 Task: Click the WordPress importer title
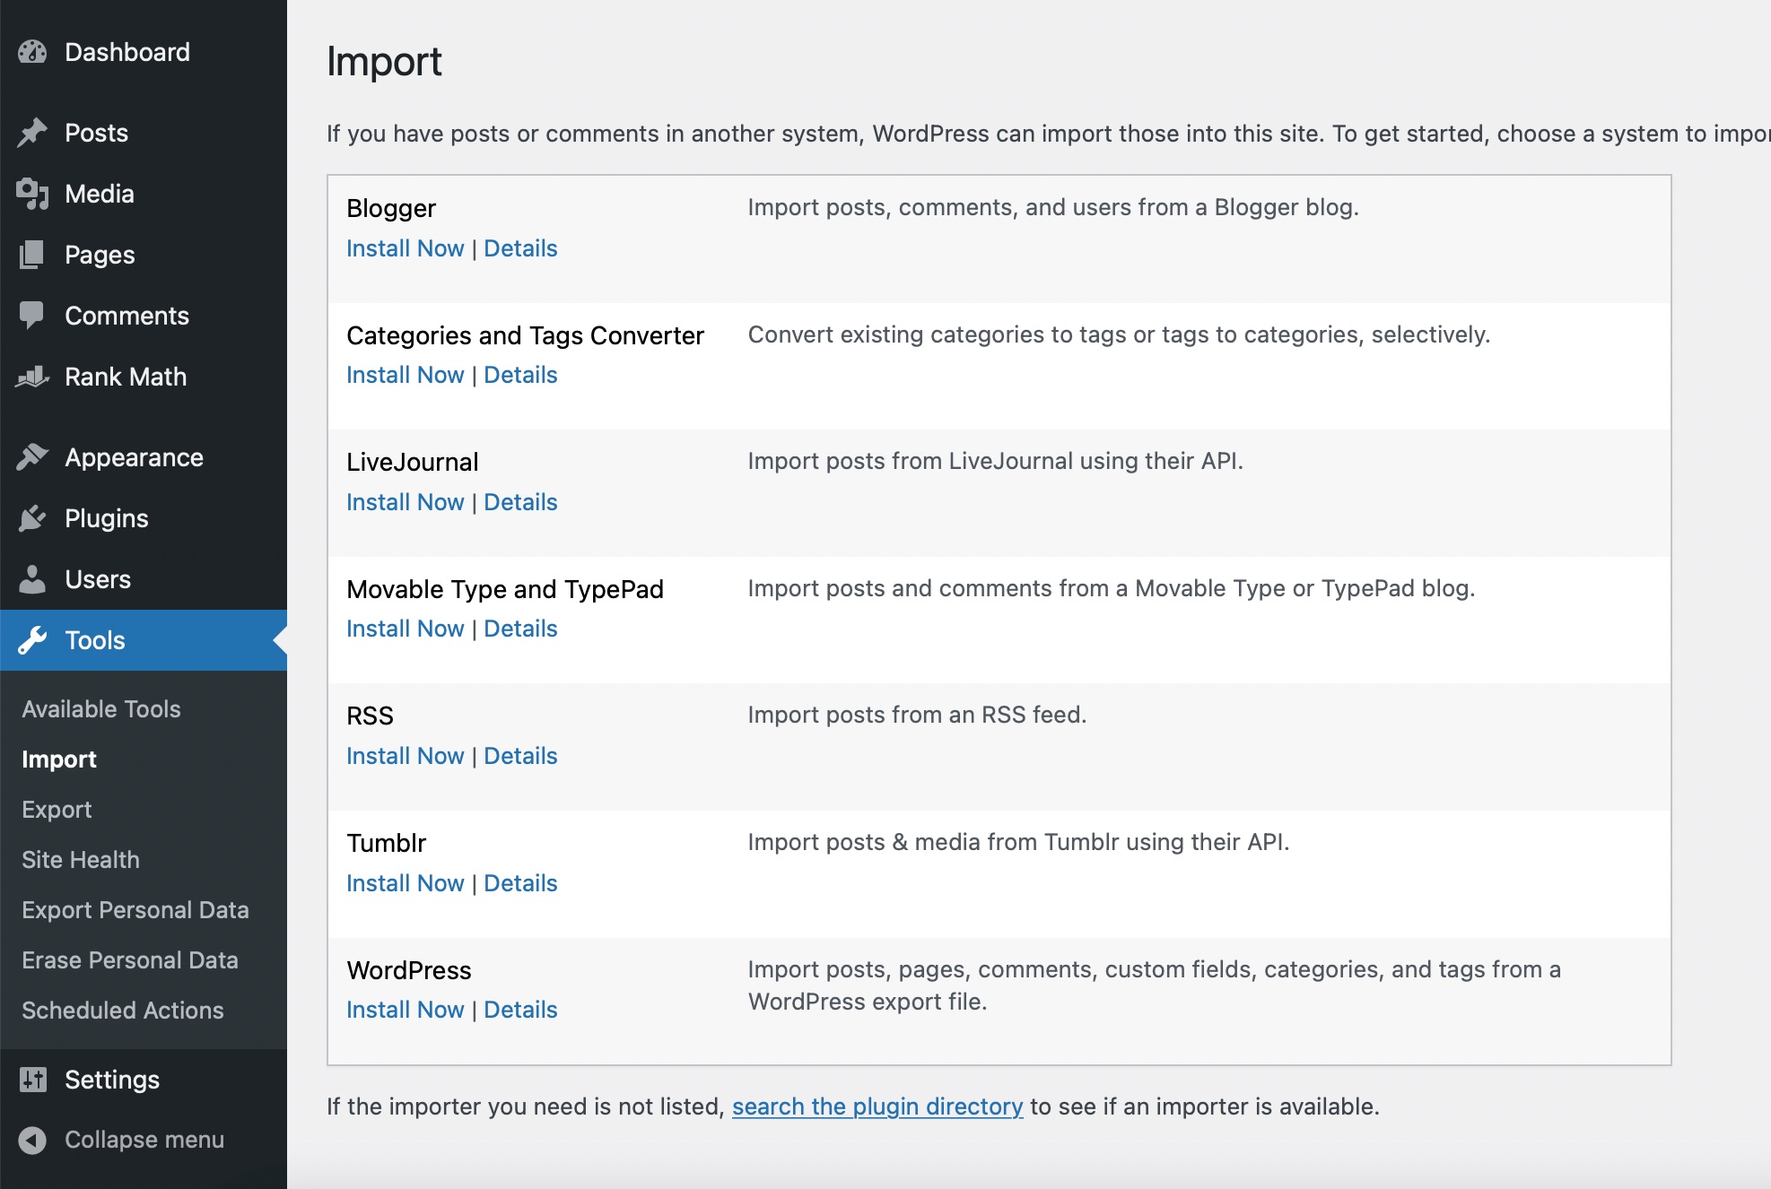coord(409,970)
